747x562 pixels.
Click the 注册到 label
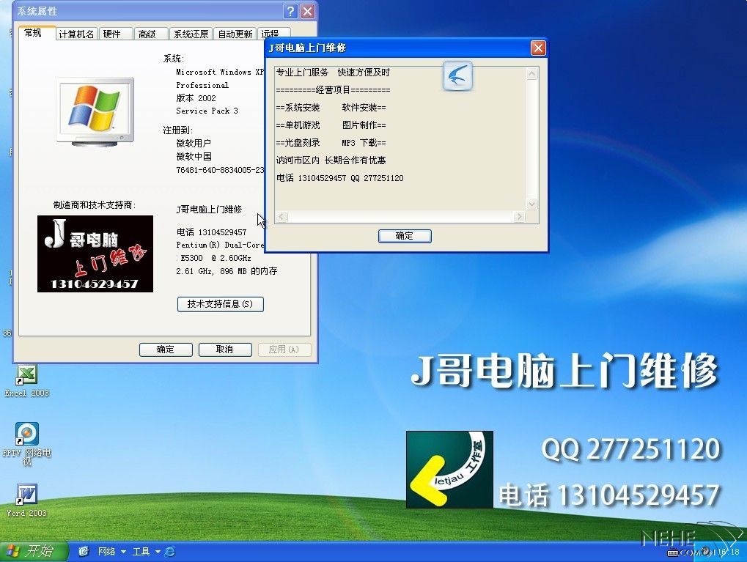tap(177, 130)
